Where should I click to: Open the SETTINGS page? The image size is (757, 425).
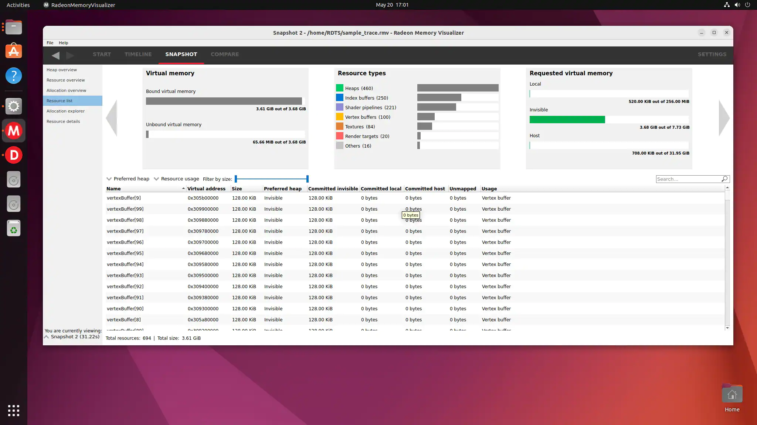click(x=712, y=54)
